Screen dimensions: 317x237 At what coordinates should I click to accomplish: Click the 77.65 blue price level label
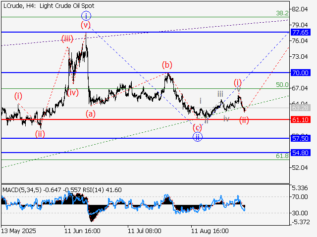(300, 32)
